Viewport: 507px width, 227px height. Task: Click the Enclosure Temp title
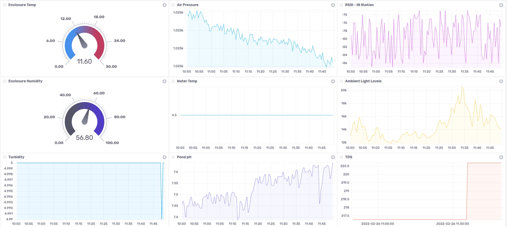tap(22, 5)
